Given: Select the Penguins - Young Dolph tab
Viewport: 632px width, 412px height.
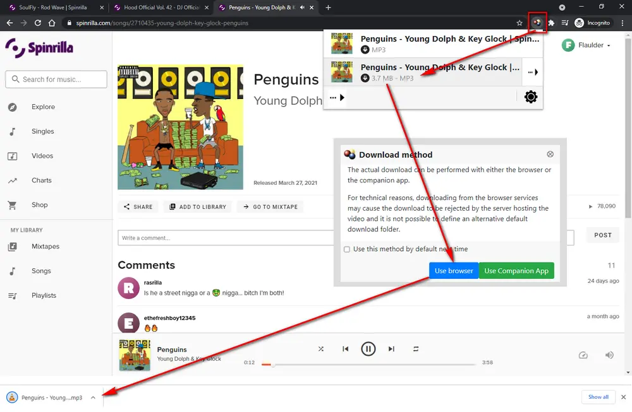Looking at the screenshot, I should pos(262,7).
